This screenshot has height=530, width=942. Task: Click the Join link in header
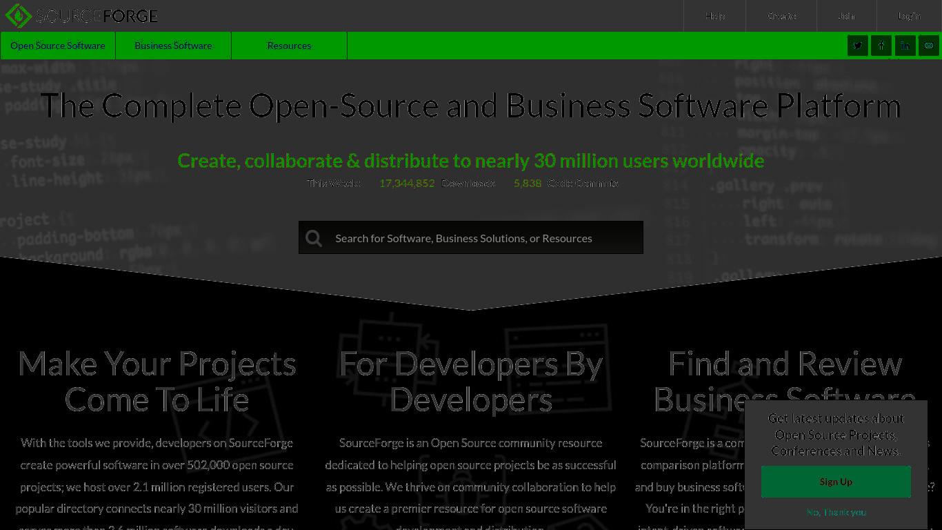point(847,16)
